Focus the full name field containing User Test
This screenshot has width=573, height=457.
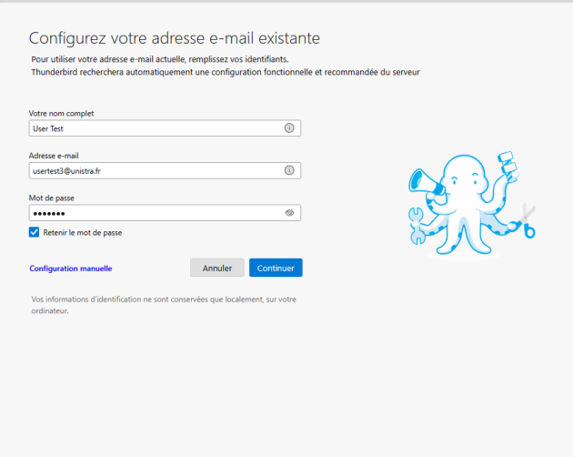coord(155,128)
